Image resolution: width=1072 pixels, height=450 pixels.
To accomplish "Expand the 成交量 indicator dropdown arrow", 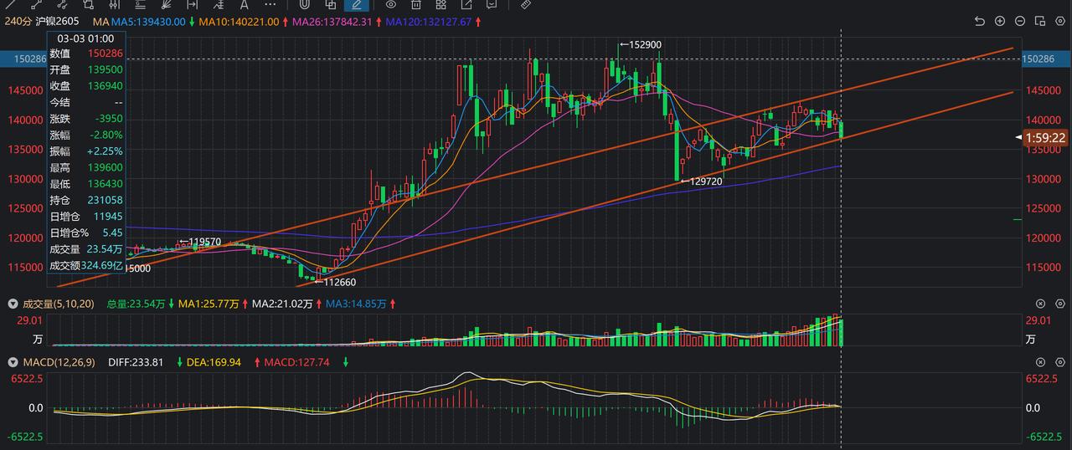I will pyautogui.click(x=13, y=304).
